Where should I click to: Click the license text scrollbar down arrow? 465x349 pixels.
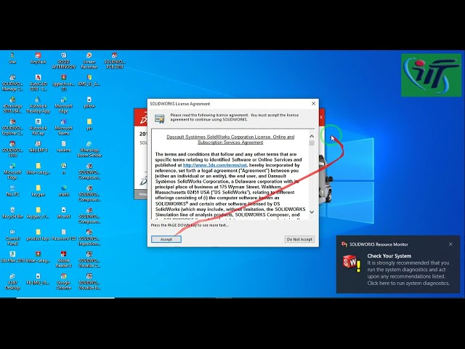coord(312,212)
